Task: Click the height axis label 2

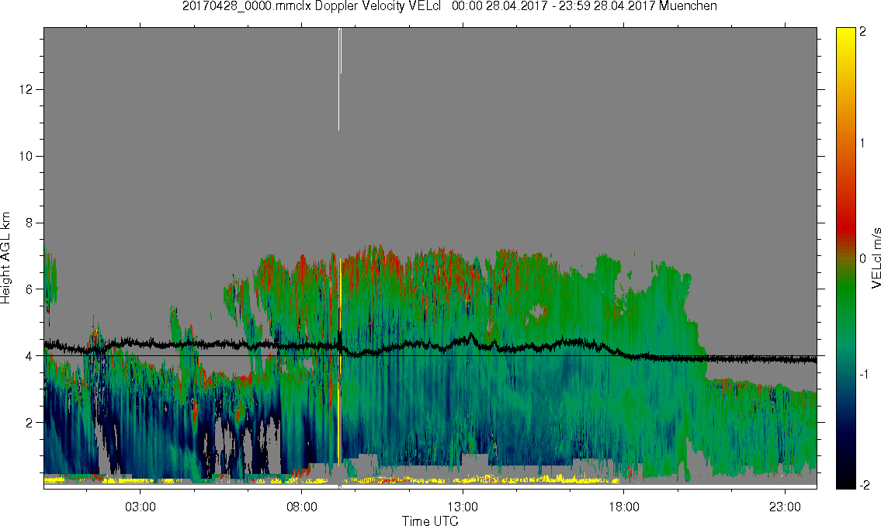Action: coord(29,423)
